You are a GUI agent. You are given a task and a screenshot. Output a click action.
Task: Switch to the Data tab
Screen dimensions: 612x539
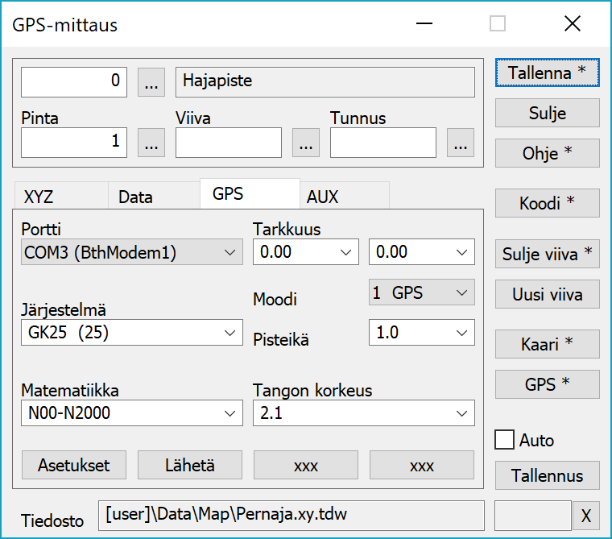pyautogui.click(x=153, y=196)
